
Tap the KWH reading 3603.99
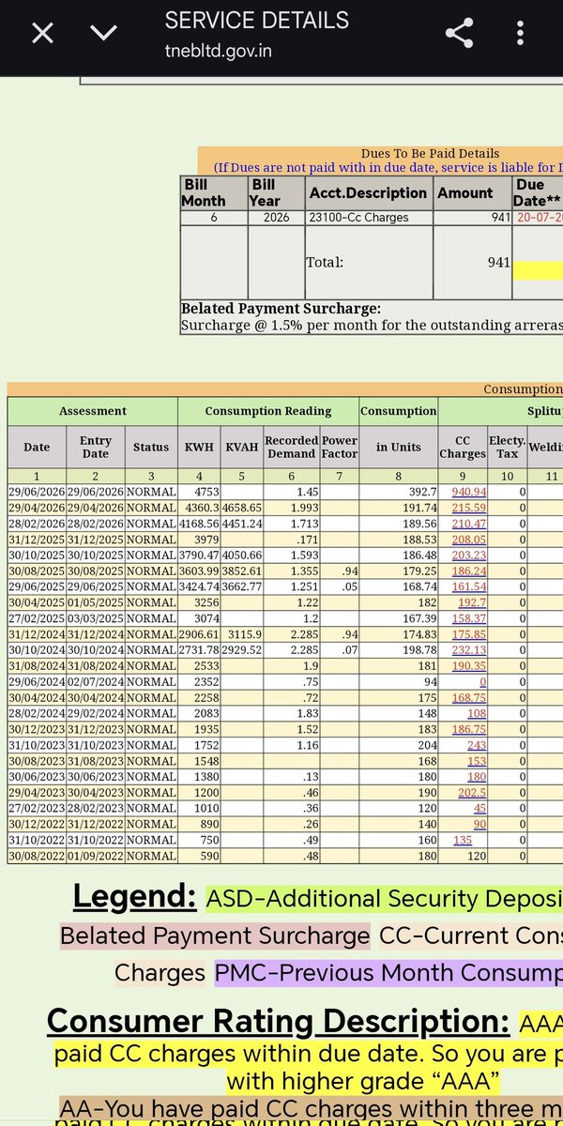[199, 571]
